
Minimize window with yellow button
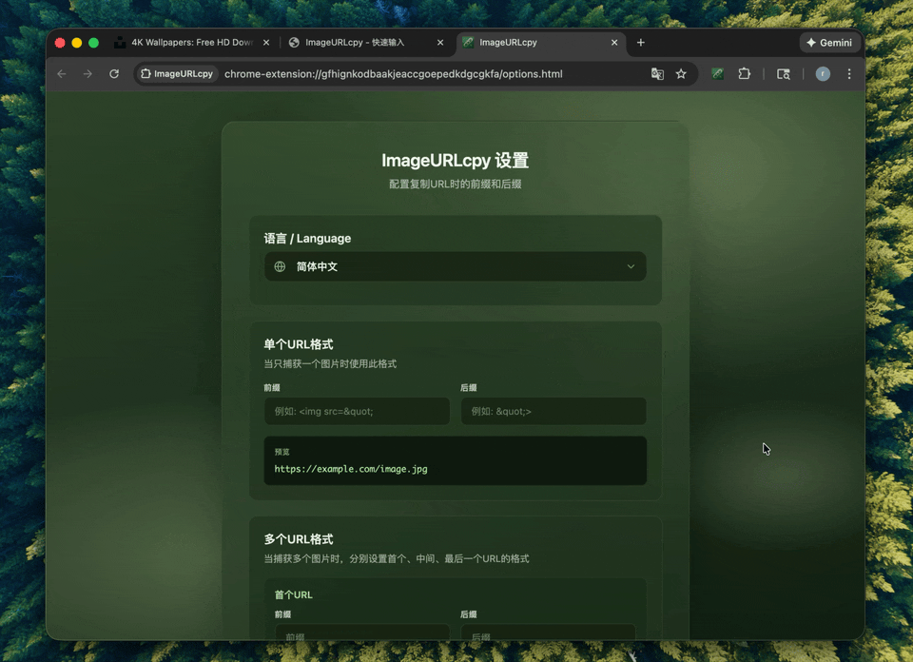pos(77,43)
